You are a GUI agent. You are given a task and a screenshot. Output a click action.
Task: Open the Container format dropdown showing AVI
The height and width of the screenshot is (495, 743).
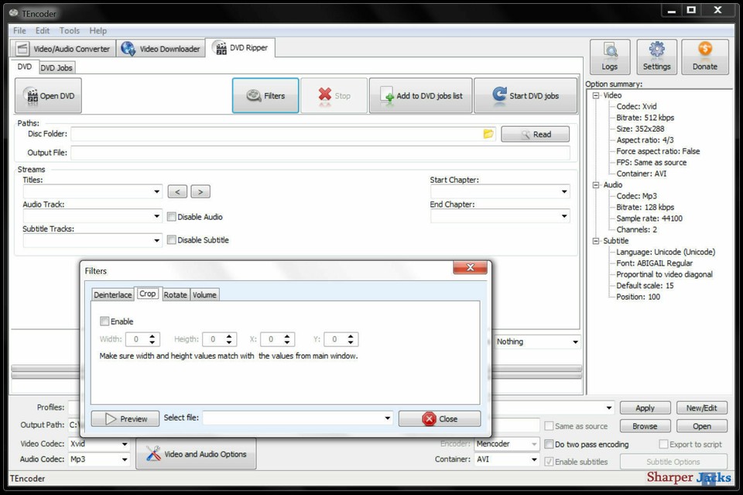[x=533, y=459]
